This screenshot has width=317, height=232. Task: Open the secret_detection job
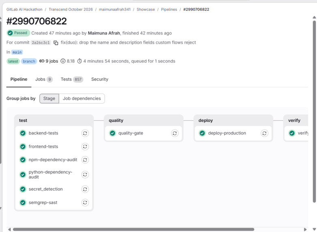46,189
